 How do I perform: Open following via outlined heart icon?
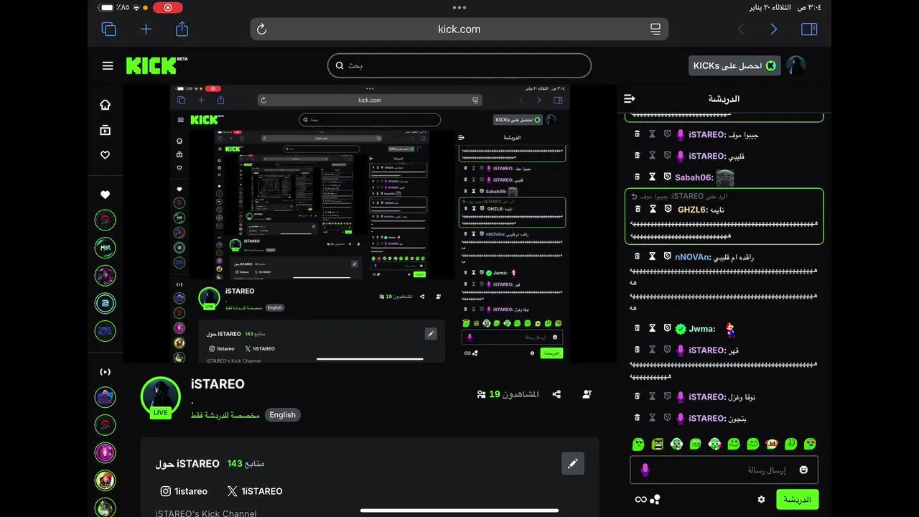(x=106, y=155)
